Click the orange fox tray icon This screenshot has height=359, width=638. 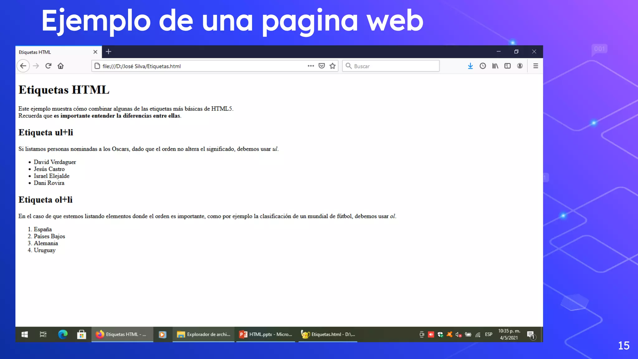449,334
